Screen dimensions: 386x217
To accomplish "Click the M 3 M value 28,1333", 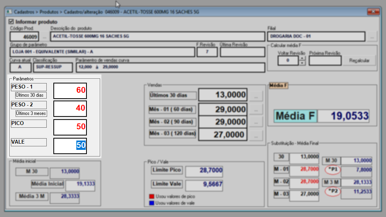I will [356, 182].
